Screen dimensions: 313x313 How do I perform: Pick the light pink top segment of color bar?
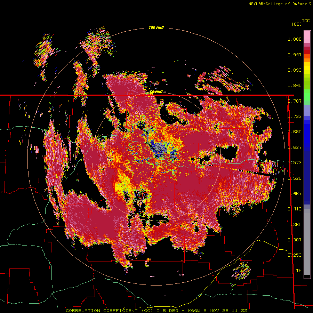pyautogui.click(x=307, y=37)
